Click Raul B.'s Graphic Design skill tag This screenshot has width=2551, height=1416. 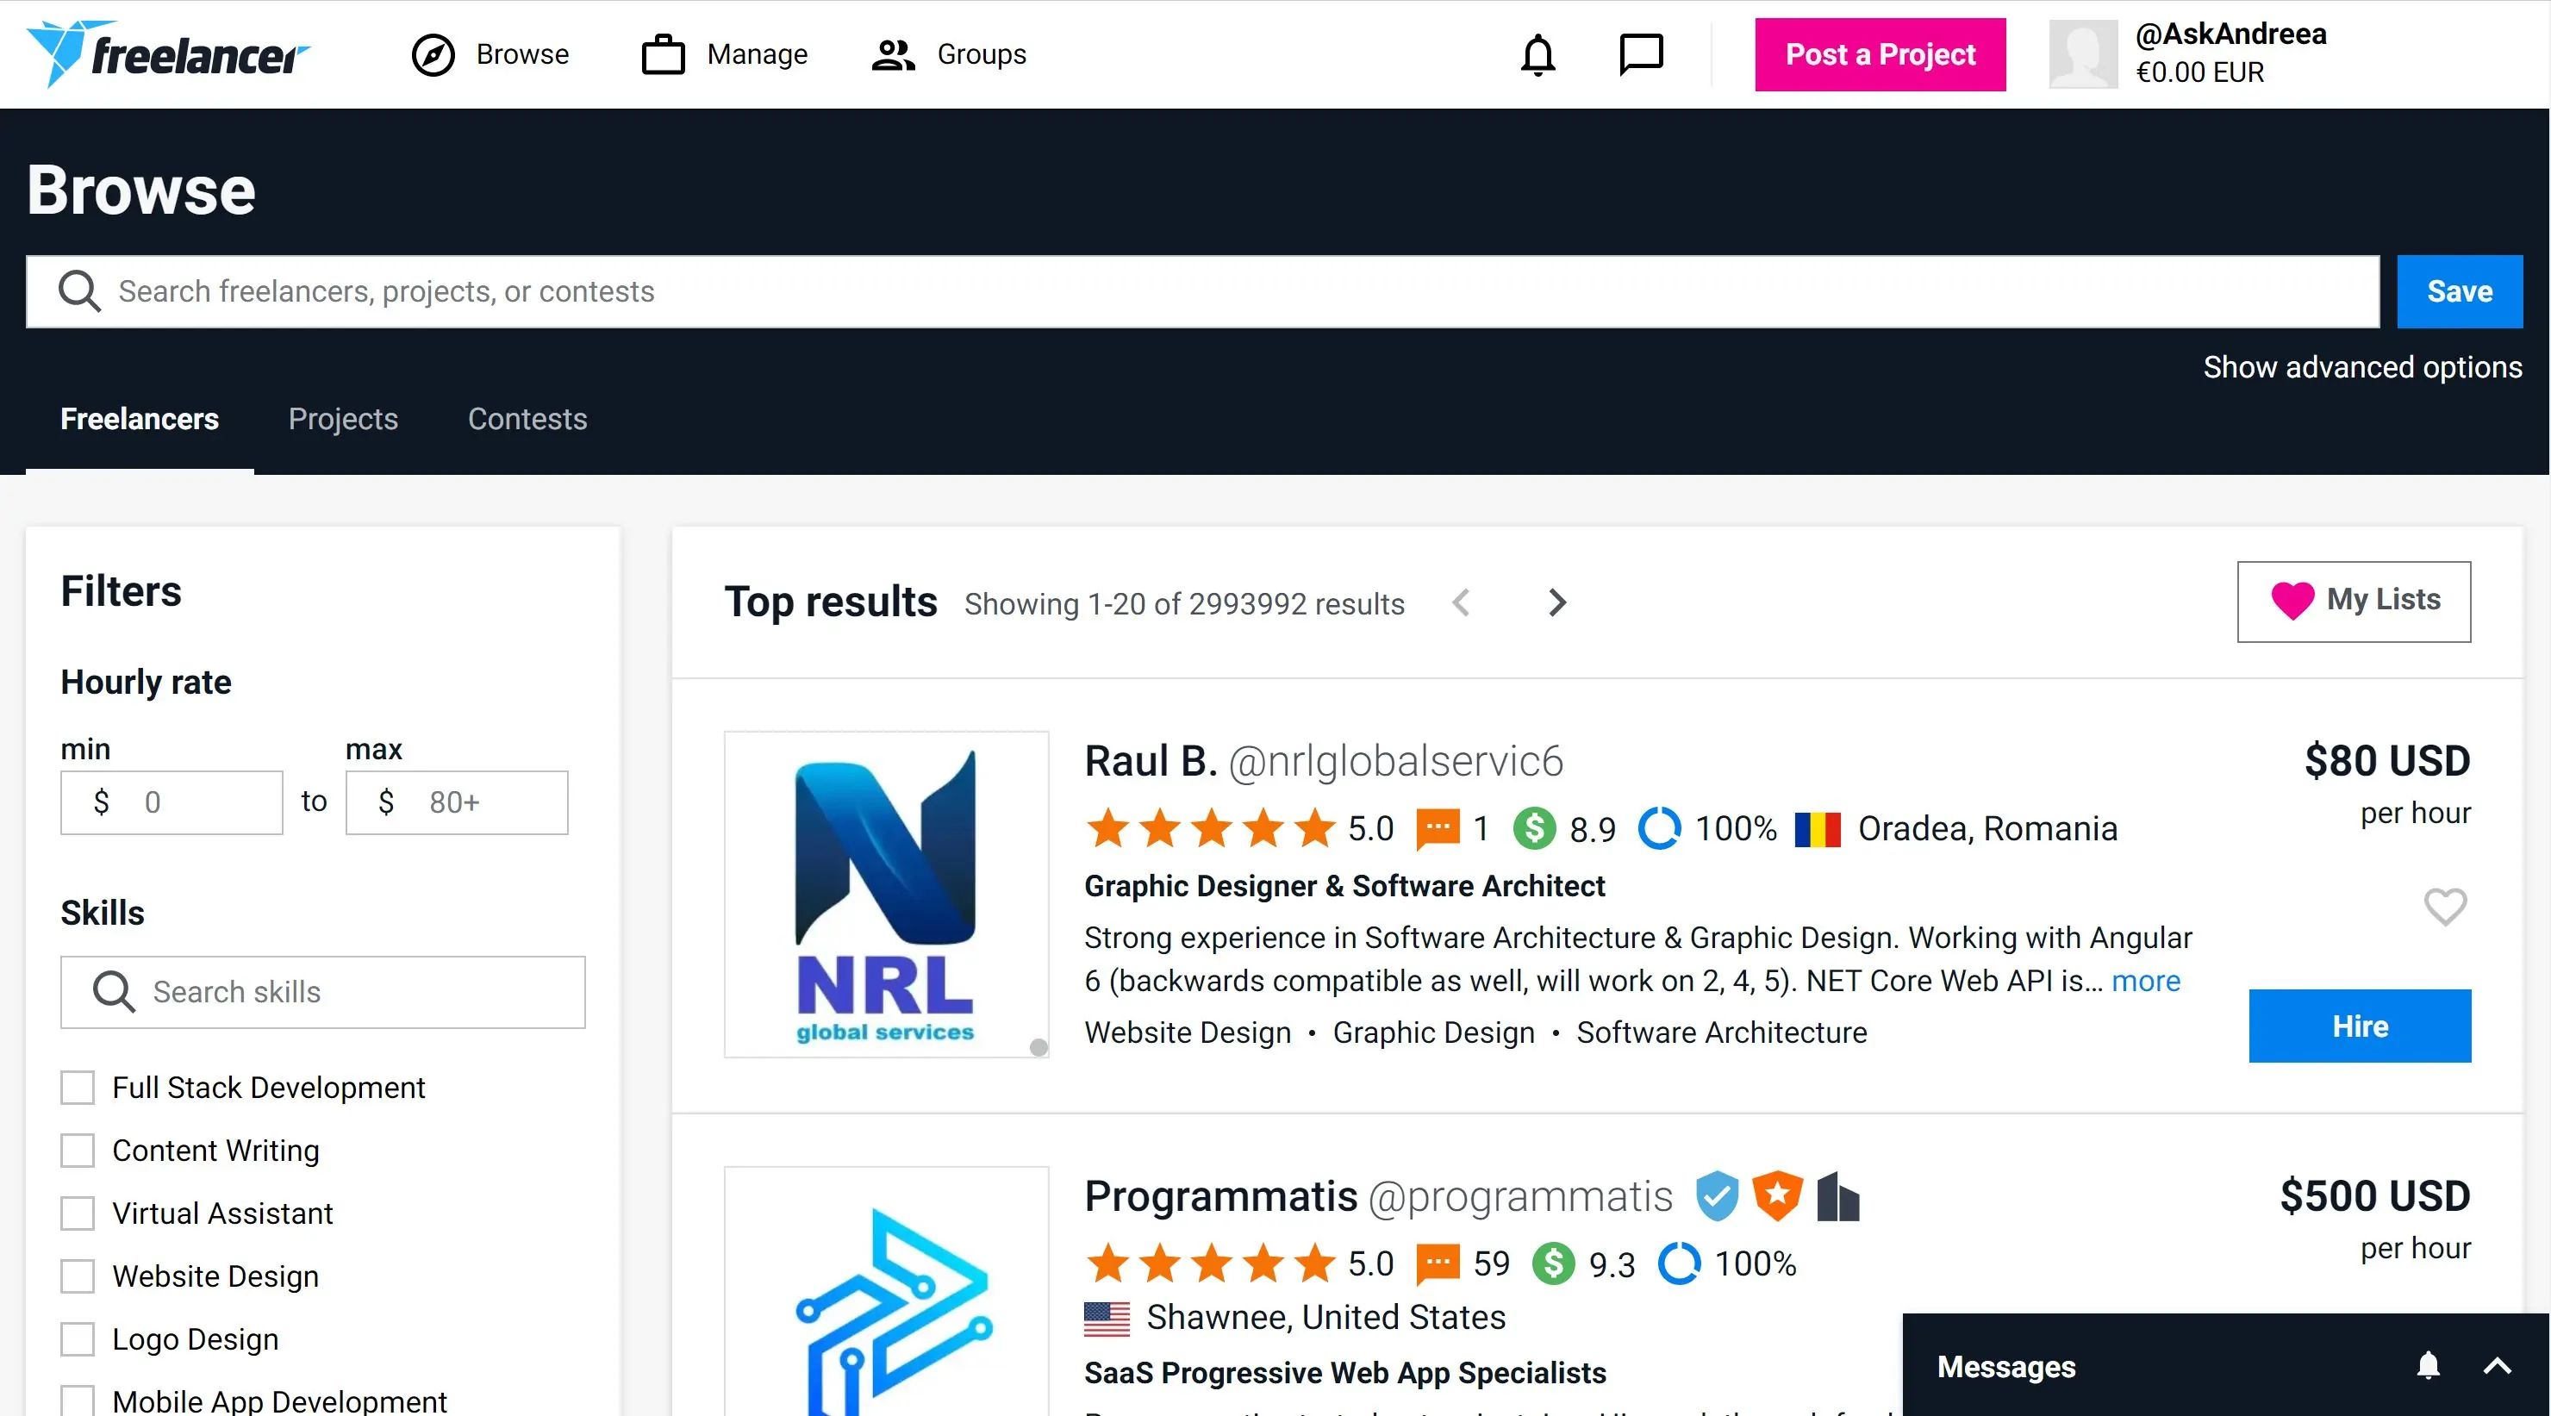(1433, 1032)
